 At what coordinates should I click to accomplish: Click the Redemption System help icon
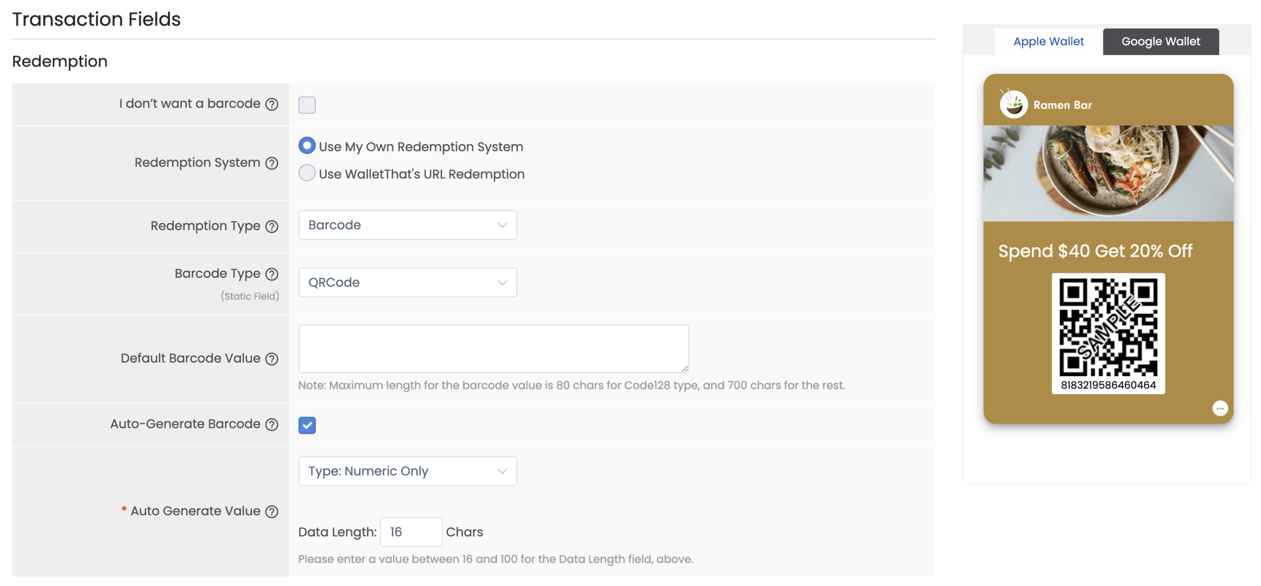271,163
